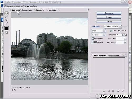
Task: Click the web-shift cube icon under color table
Action: [x=109, y=91]
